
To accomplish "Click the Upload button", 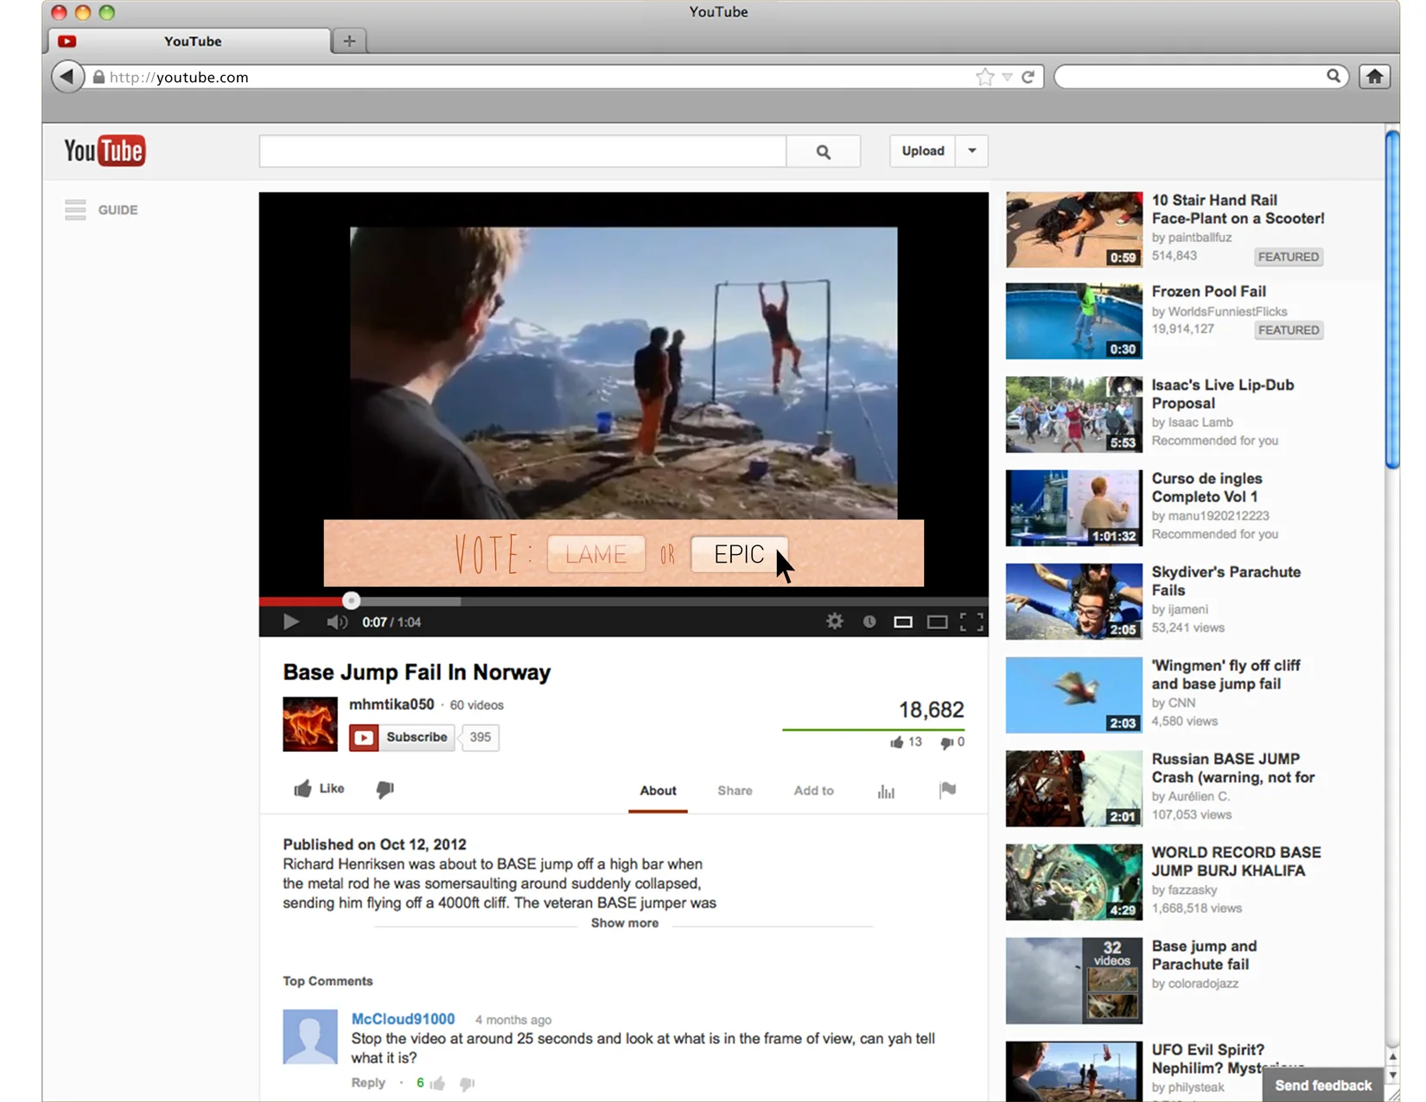I will [923, 150].
